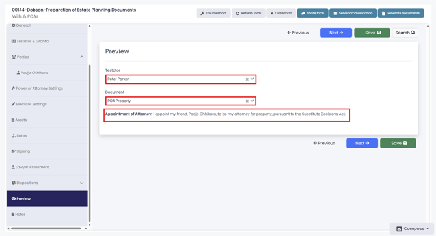Screen dimensions: 436x236
Task: Click sidebar scroll down arrow
Action: 90,224
